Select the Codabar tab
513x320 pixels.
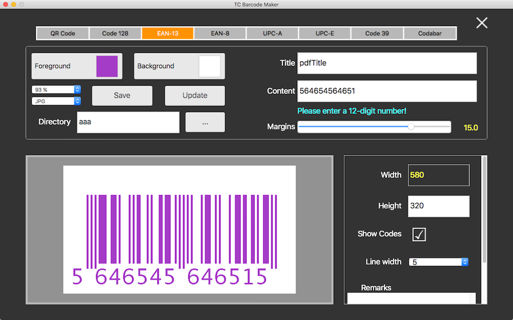pyautogui.click(x=430, y=33)
